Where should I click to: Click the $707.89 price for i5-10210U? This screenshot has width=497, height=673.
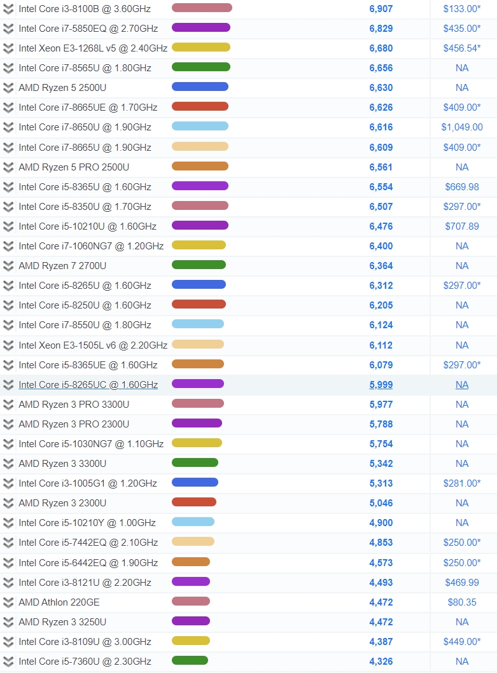(x=462, y=226)
